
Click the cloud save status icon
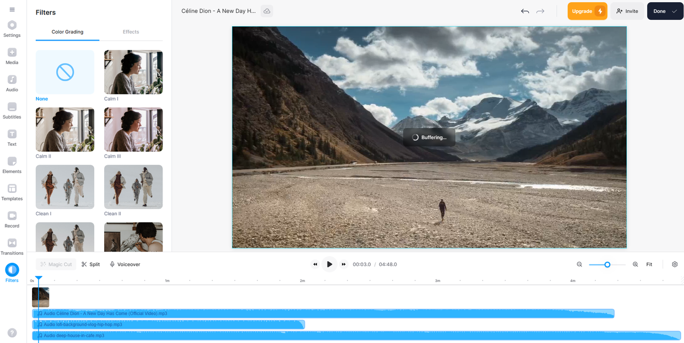click(267, 11)
